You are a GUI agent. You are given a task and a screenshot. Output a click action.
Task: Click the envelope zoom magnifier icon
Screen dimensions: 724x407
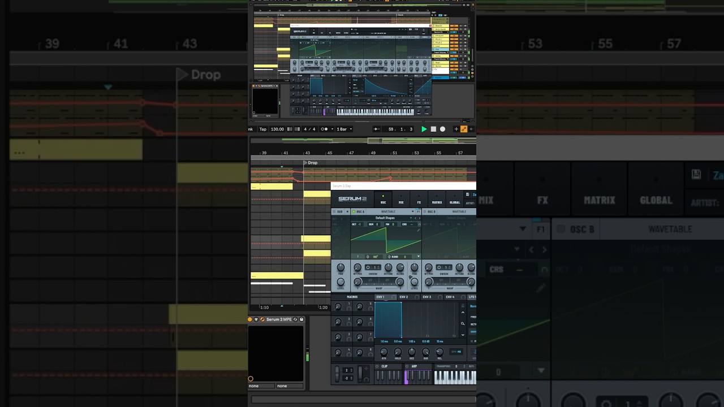(x=463, y=323)
